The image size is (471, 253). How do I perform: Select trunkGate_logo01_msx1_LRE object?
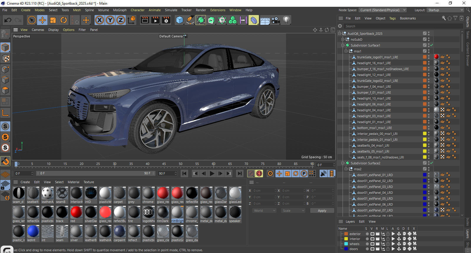point(377,57)
